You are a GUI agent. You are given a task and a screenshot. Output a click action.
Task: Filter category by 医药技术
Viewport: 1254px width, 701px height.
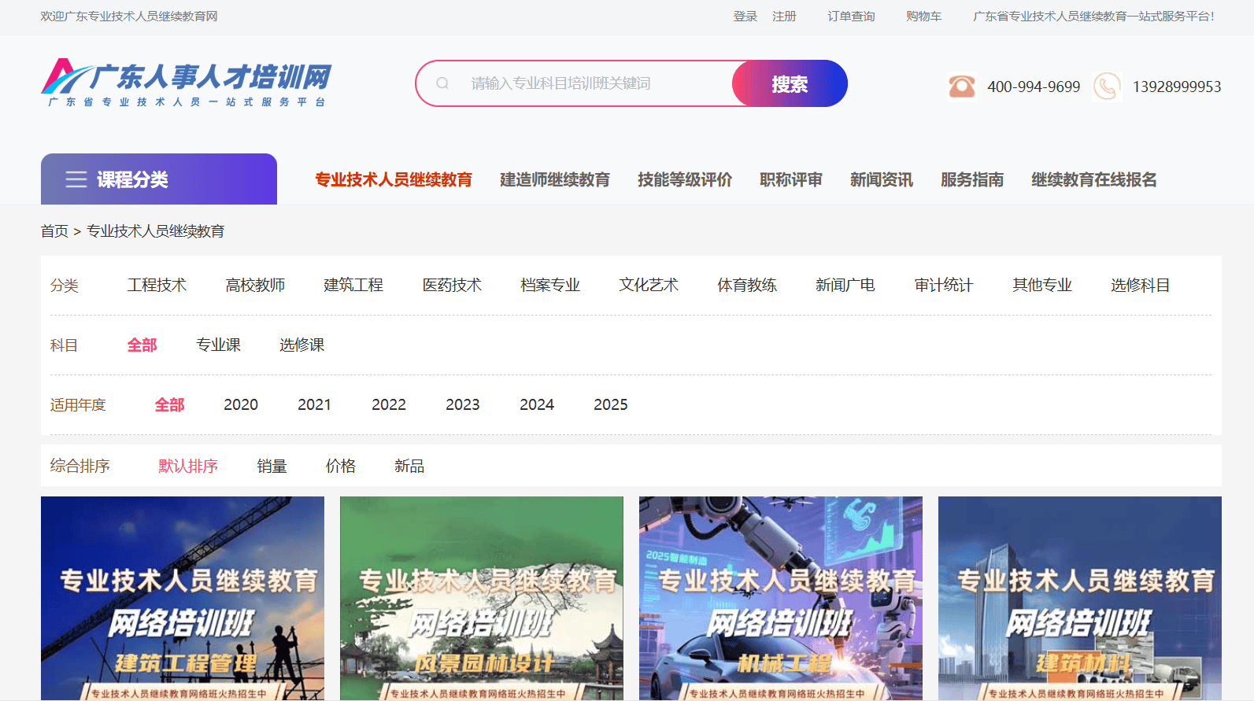pos(452,286)
